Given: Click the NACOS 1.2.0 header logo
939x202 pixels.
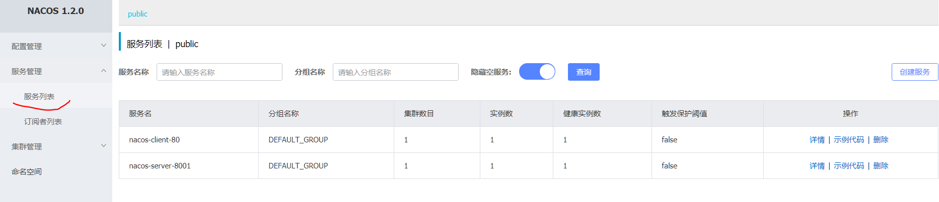Looking at the screenshot, I should click(55, 11).
